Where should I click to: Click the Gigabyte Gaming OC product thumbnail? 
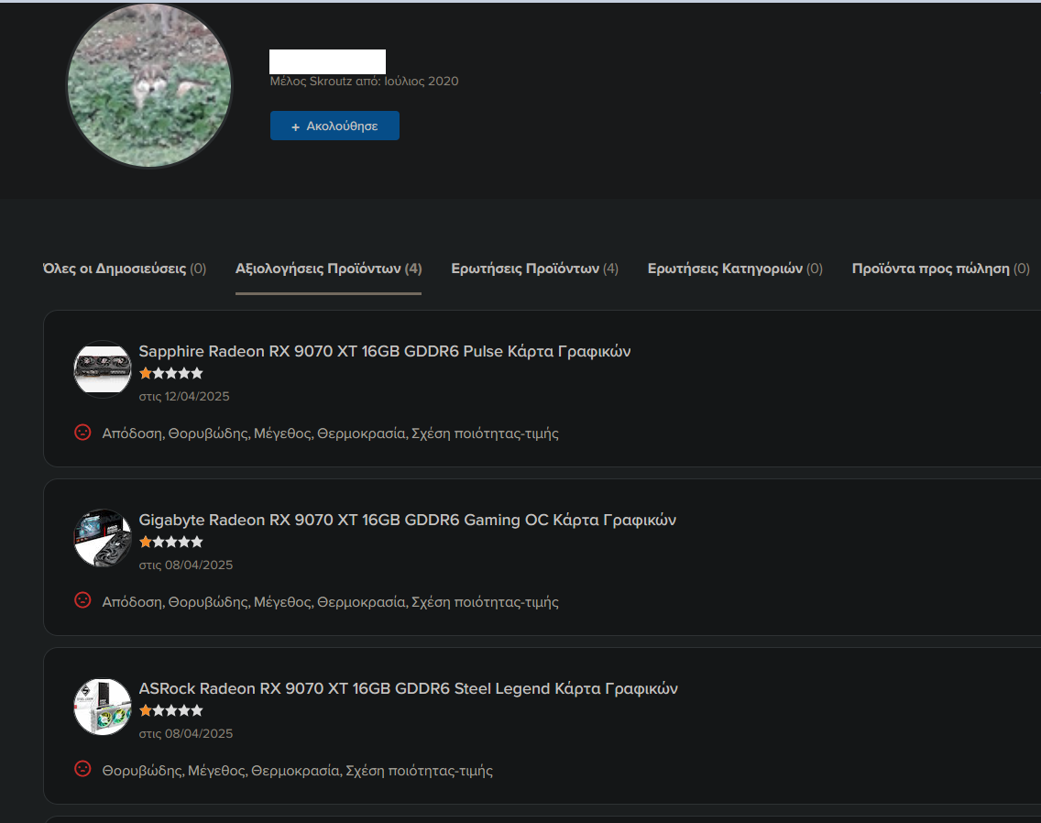pos(103,538)
